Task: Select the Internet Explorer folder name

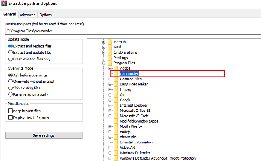Action: (x=133, y=105)
